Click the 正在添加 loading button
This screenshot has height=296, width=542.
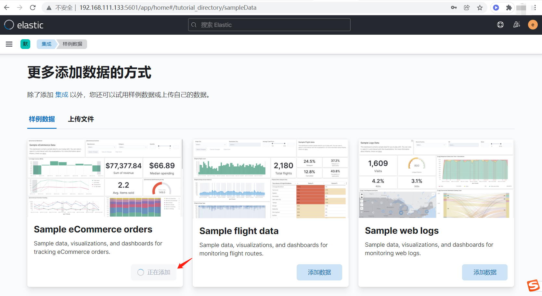pyautogui.click(x=154, y=272)
